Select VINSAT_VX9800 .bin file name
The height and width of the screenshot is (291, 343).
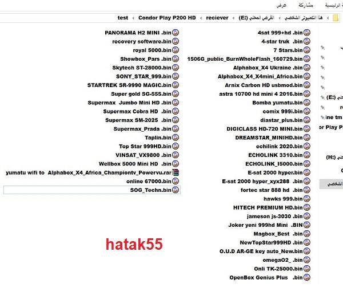(143, 155)
